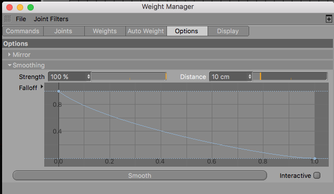Click the Distance slider bar
This screenshot has height=194, width=334.
[x=290, y=76]
